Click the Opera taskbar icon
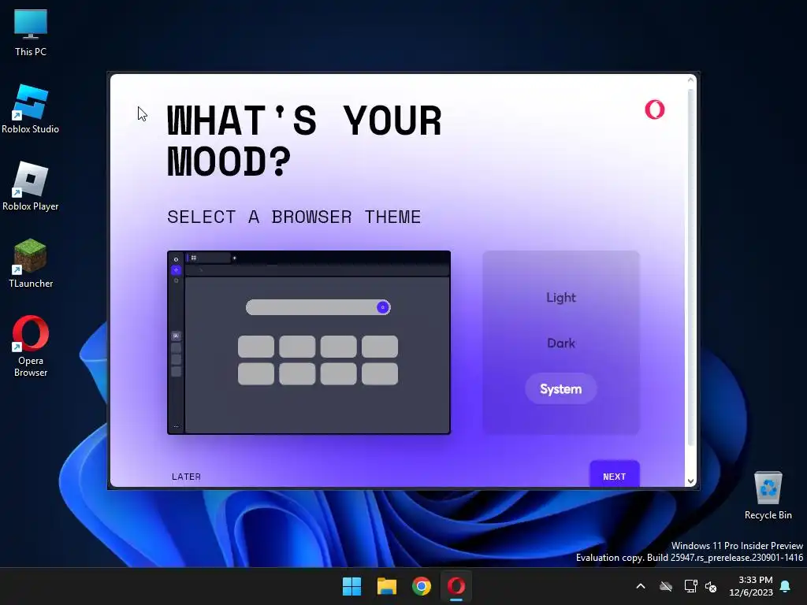Image resolution: width=807 pixels, height=605 pixels. point(456,586)
